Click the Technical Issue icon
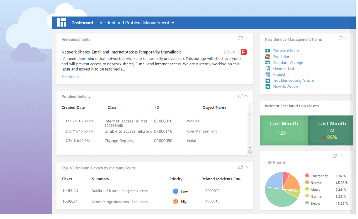Image resolution: width=358 pixels, height=219 pixels. tap(268, 51)
